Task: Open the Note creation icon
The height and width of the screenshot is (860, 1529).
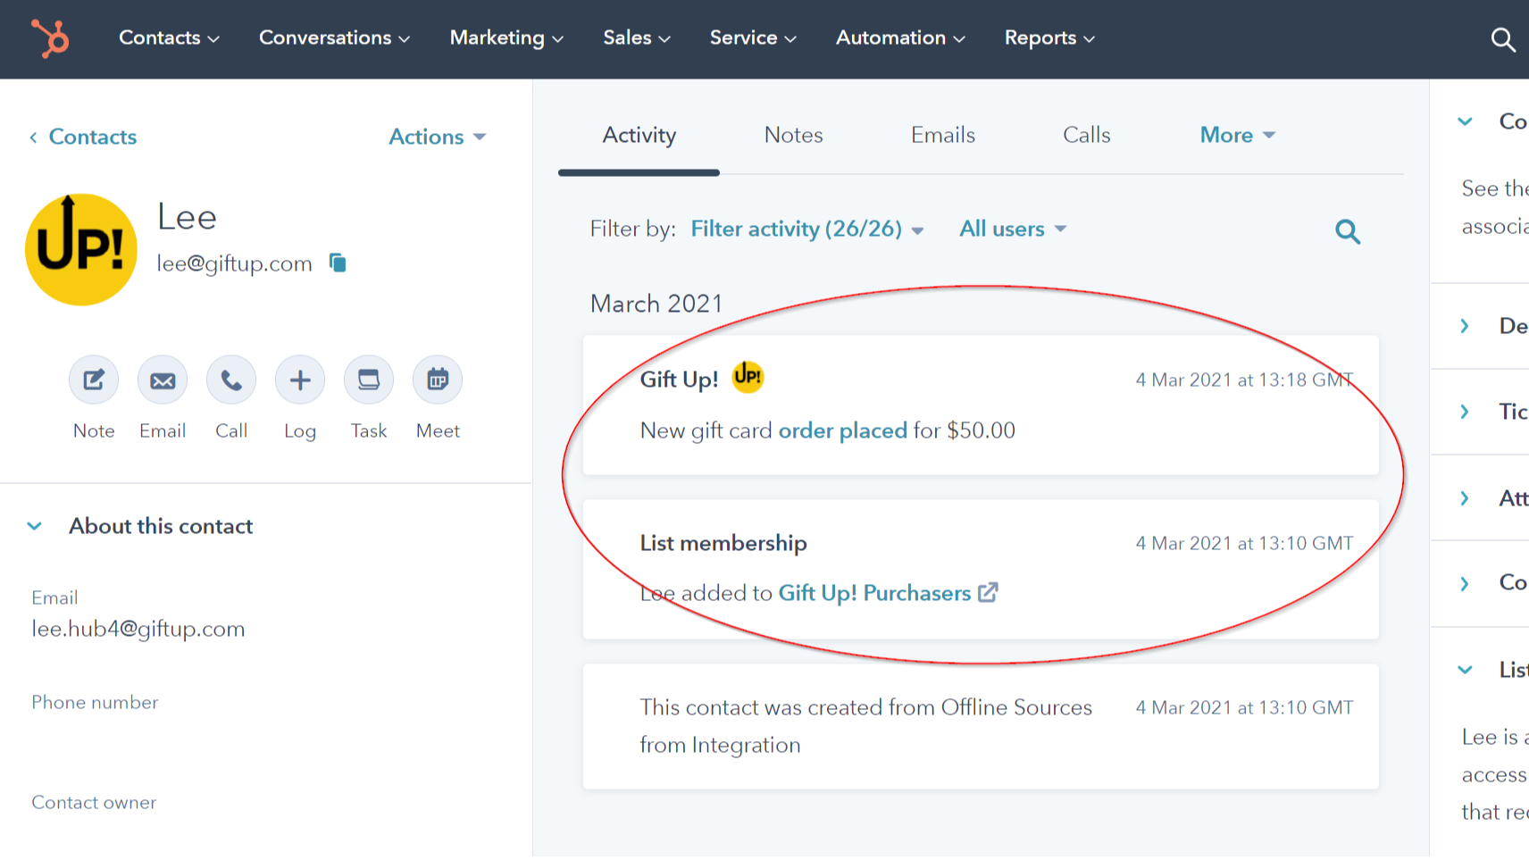Action: tap(93, 380)
